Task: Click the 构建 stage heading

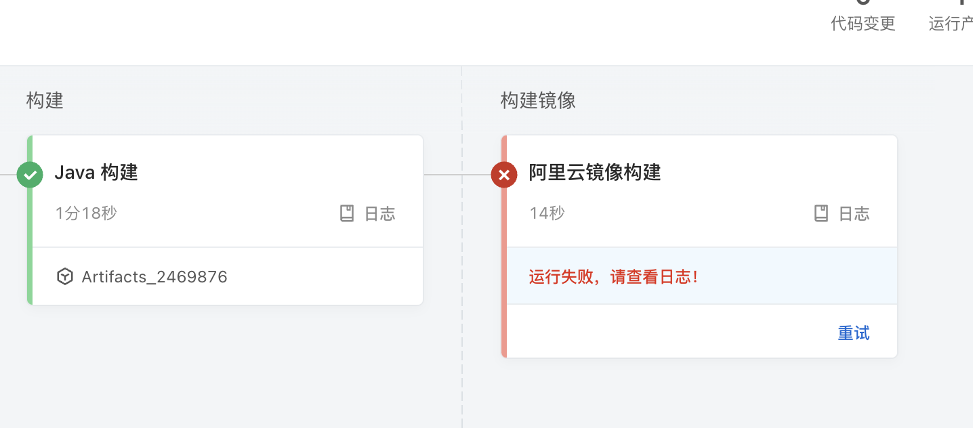Action: (x=45, y=101)
